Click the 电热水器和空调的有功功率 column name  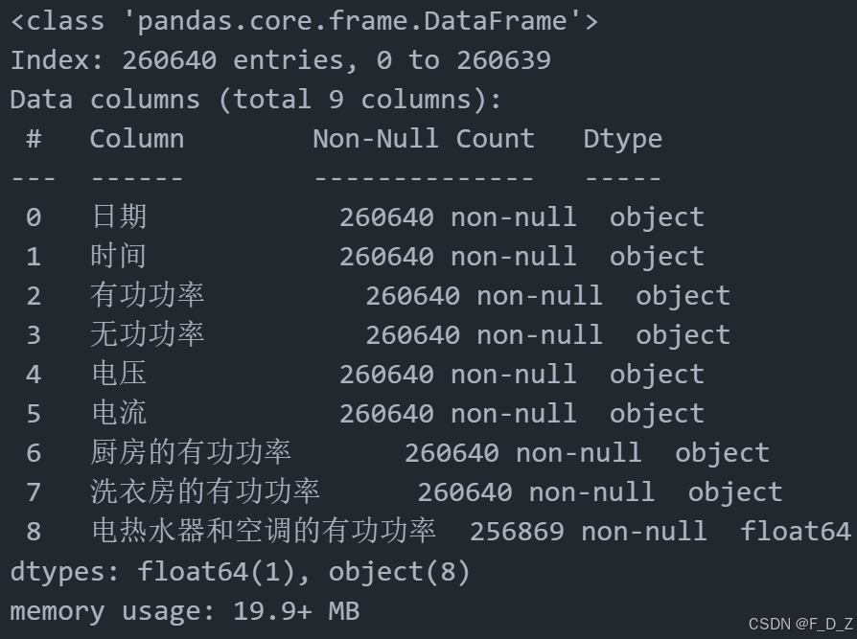click(x=264, y=532)
